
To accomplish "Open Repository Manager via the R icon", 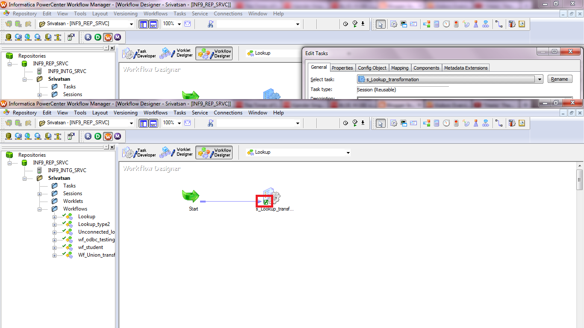I will [88, 136].
